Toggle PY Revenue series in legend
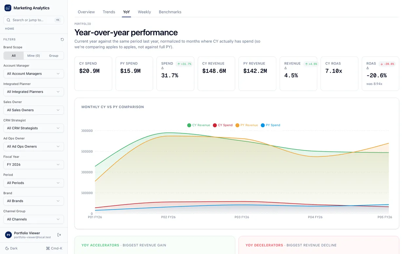 (247, 125)
